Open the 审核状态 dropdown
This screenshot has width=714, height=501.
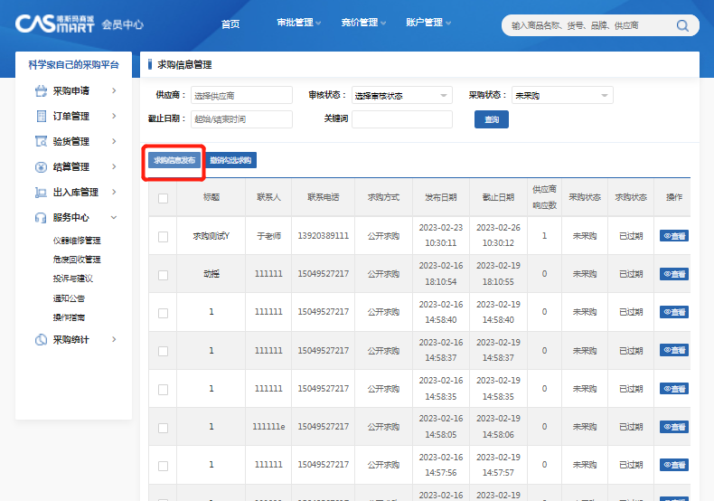click(x=401, y=95)
